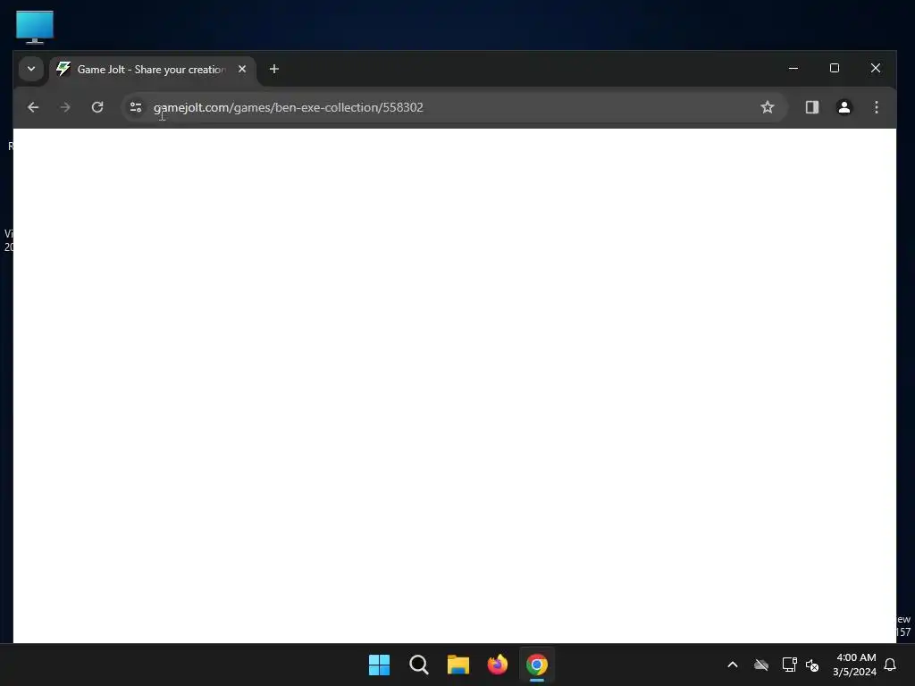Launch Firefox from the taskbar

pyautogui.click(x=498, y=665)
